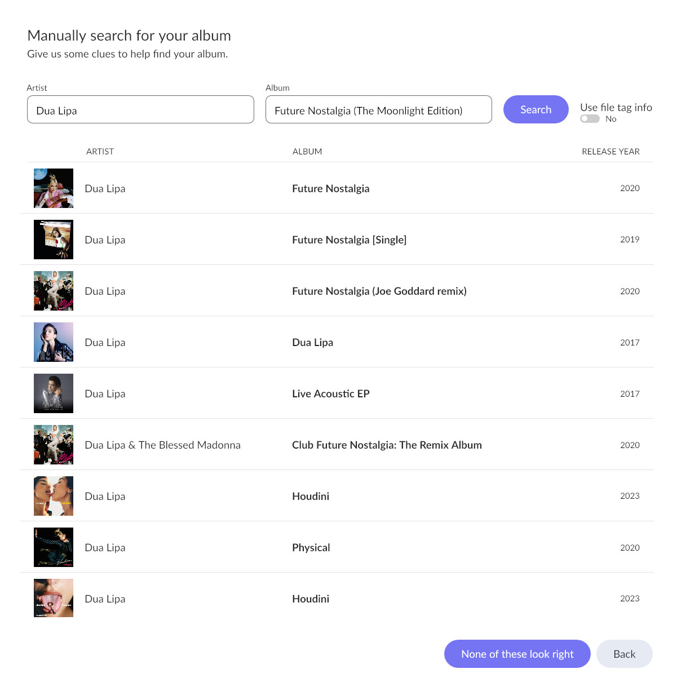Image resolution: width=677 pixels, height=691 pixels.
Task: Choose the Dua Lipa & The Blessed Madonna result
Action: 337,445
